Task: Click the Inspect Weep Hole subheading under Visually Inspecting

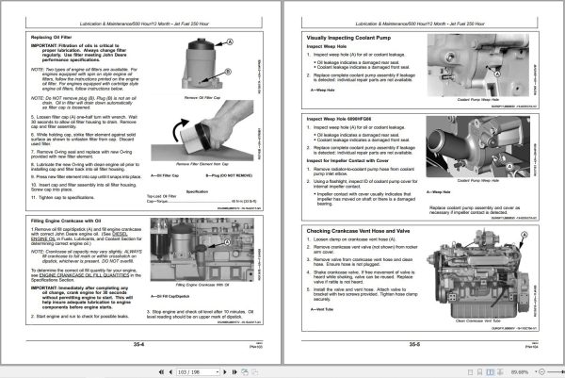Action: 327,46
